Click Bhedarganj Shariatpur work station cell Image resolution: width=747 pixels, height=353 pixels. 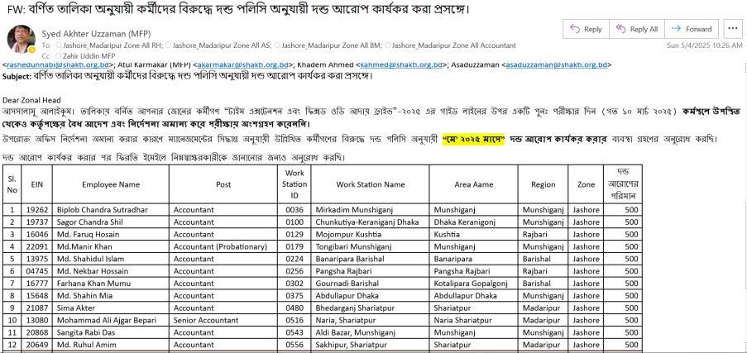[x=370, y=308]
